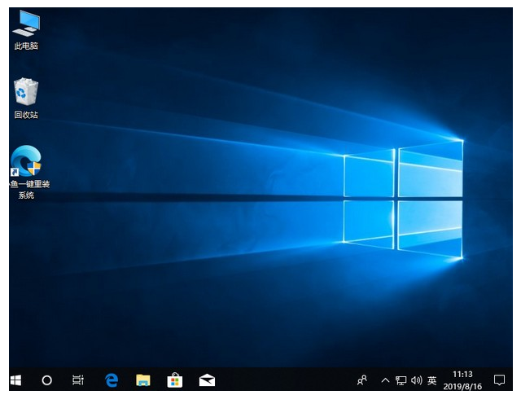This screenshot has height=395, width=521.
Task: Click the 此电脑 text label
Action: [26, 46]
